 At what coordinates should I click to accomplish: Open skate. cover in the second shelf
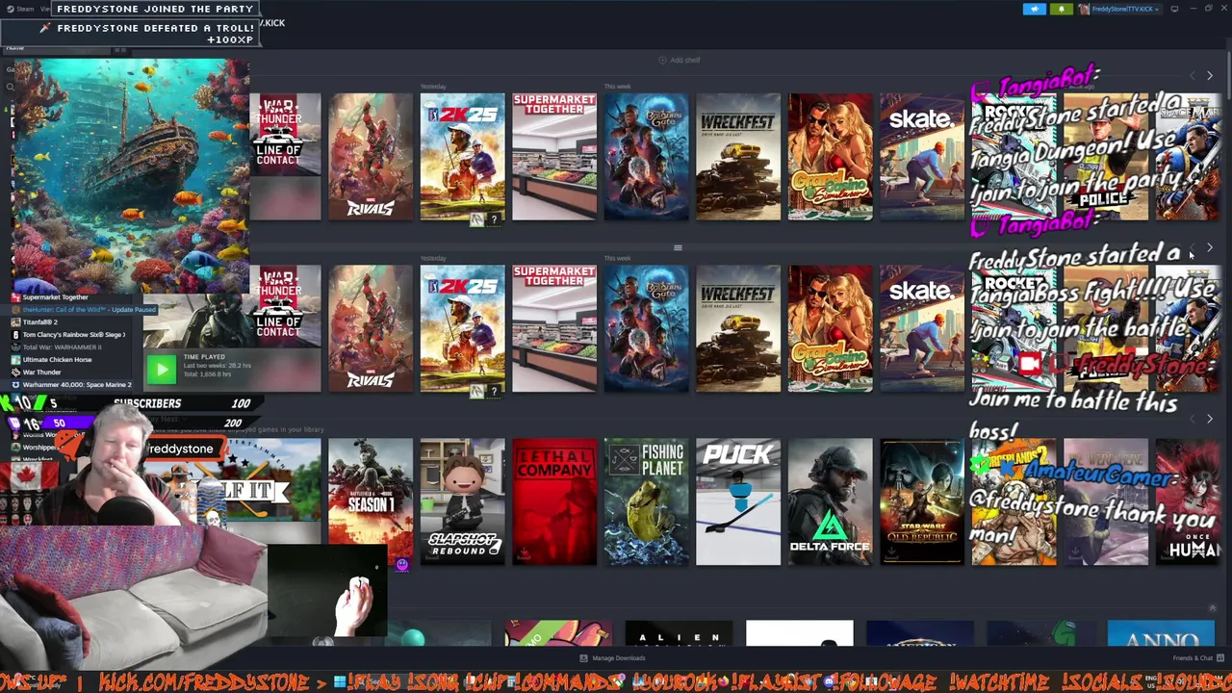pos(922,329)
